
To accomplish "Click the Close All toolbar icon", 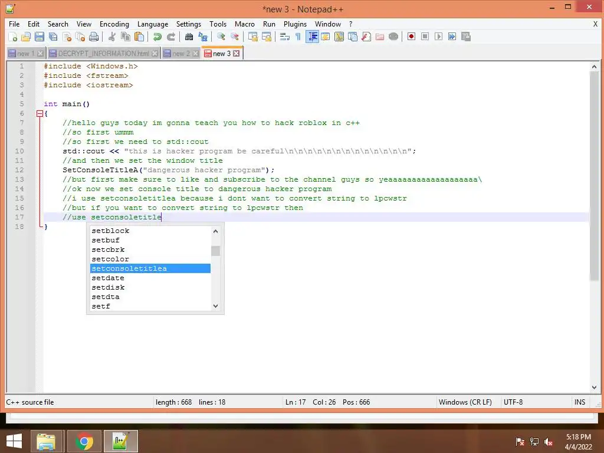I will pos(80,37).
